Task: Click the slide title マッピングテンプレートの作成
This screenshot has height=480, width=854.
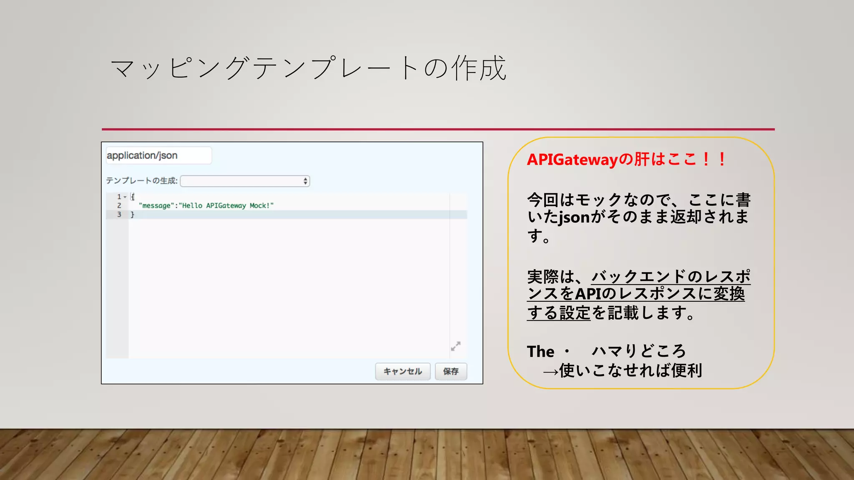Action: click(x=309, y=68)
